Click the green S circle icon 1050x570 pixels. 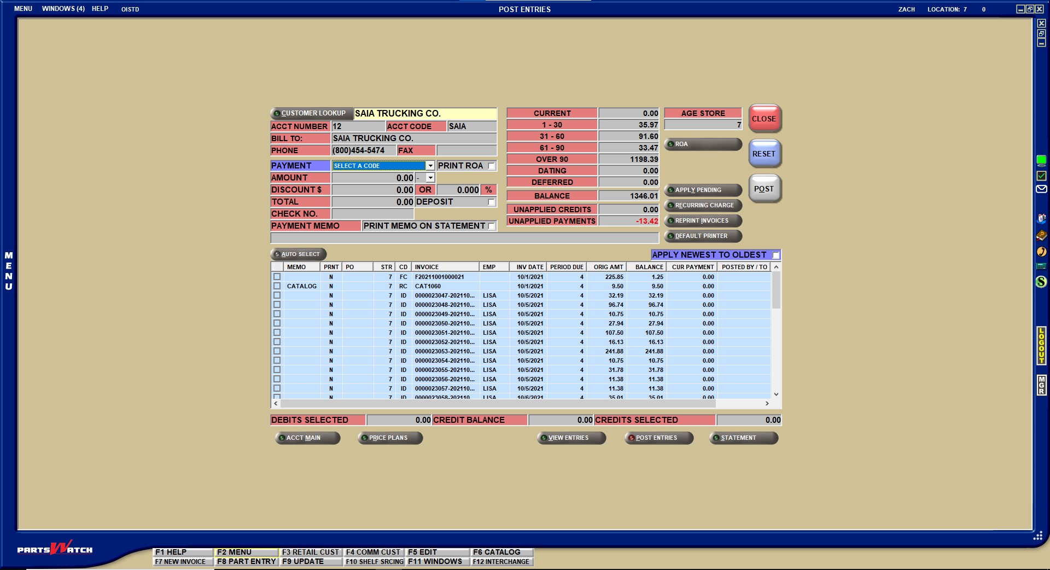(x=1041, y=282)
